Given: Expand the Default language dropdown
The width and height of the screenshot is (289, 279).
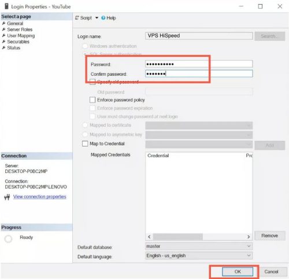Looking at the screenshot, I should pos(199,256).
